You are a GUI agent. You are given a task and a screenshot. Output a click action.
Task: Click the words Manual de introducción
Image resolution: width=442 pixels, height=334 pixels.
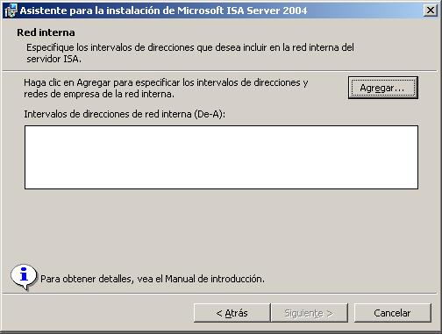215,279
